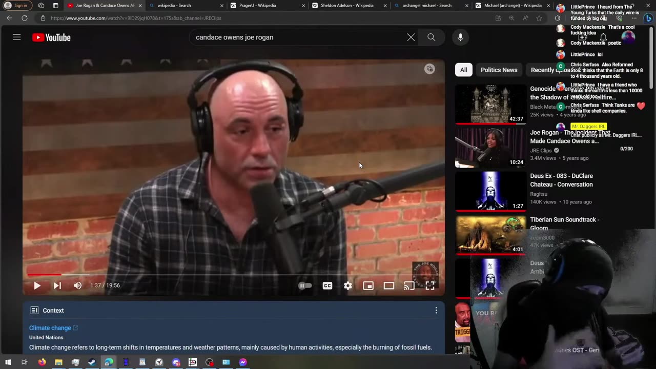Mute the video volume
656x369 pixels.
tap(77, 285)
